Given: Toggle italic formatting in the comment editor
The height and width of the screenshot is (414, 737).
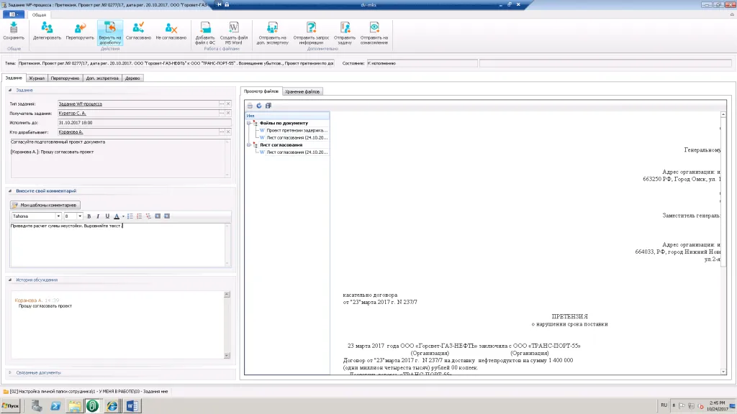Looking at the screenshot, I should (98, 216).
